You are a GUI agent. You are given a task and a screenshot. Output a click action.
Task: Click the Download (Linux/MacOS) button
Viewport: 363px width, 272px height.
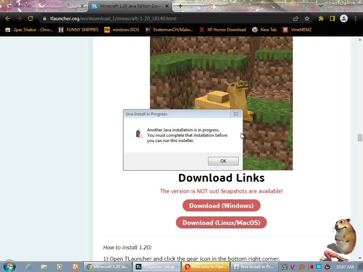click(221, 222)
